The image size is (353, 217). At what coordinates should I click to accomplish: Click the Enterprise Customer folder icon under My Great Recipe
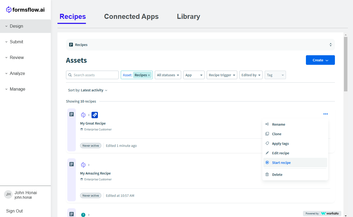[x=82, y=129]
